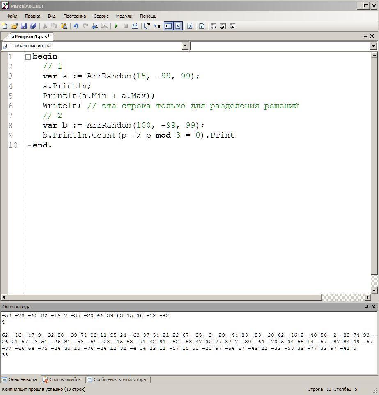379x395 pixels.
Task: Click the Step Into debug icon
Action: point(157,26)
